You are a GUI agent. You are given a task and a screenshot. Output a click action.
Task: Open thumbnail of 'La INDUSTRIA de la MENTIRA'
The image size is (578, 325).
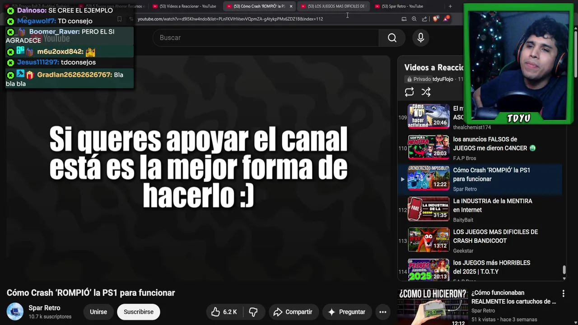pyautogui.click(x=429, y=209)
